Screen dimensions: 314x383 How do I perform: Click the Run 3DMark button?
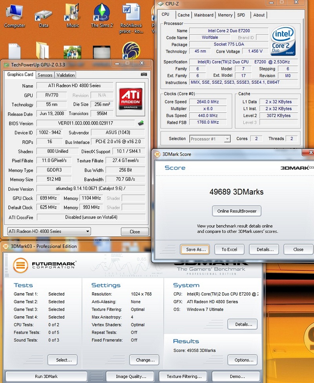point(46,376)
